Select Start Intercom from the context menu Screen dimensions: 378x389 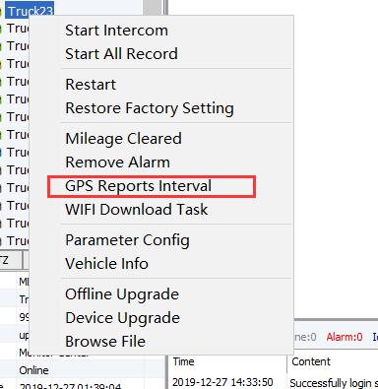coord(116,31)
